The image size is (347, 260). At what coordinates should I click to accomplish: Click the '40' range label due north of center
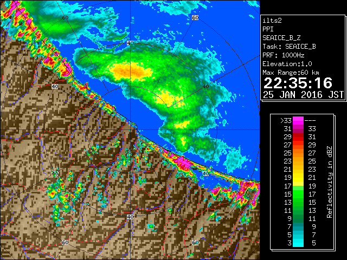pyautogui.click(x=130, y=43)
